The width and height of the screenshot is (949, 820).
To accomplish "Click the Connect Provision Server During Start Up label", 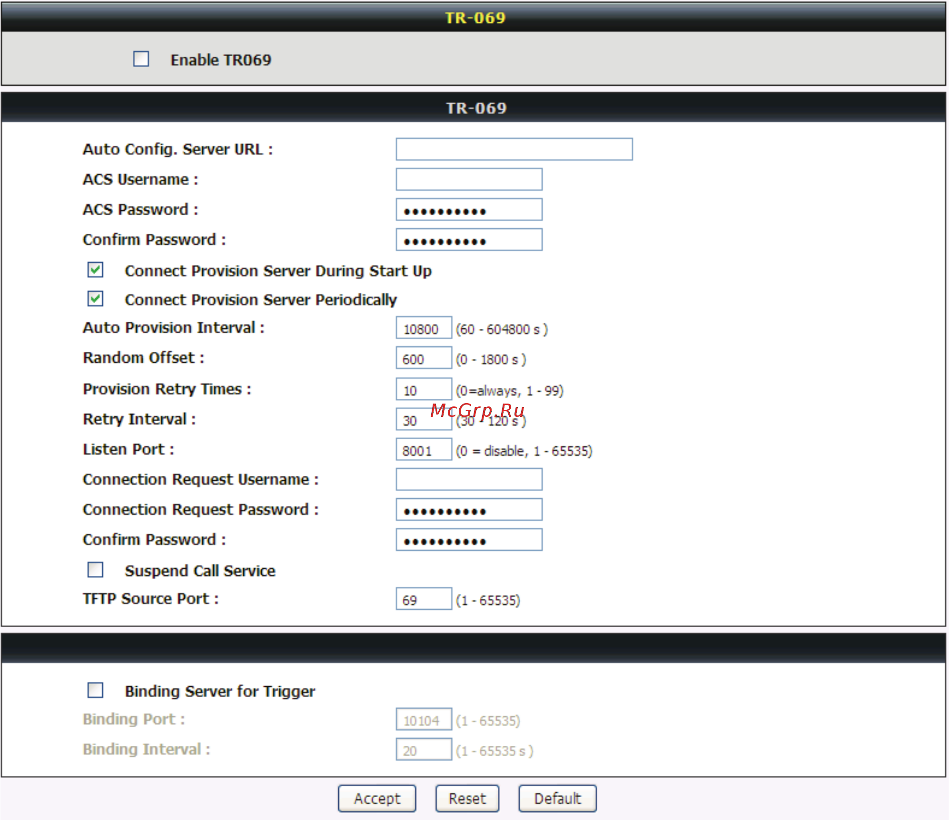I will coord(278,271).
